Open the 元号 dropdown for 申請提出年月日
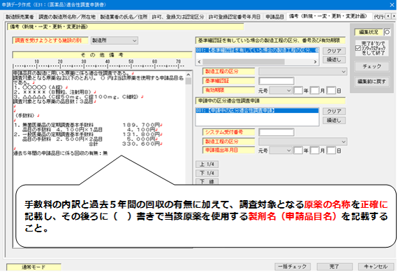 coord(281,151)
